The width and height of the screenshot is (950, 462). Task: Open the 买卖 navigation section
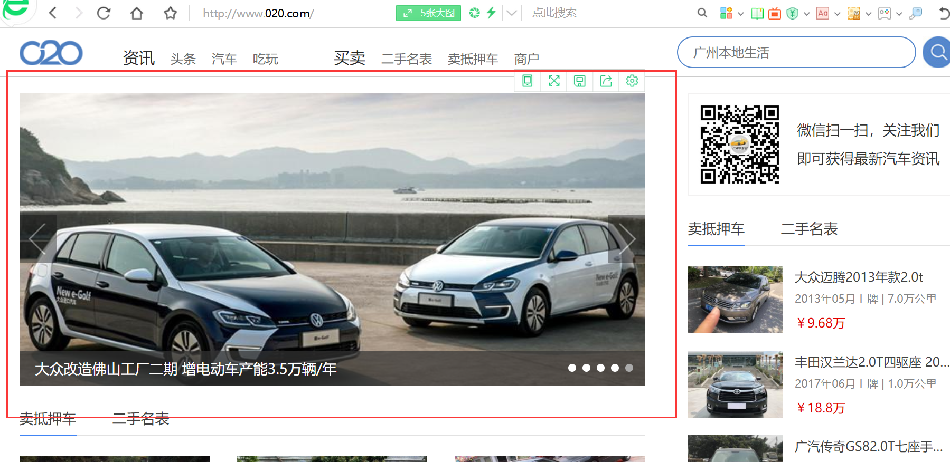[350, 58]
